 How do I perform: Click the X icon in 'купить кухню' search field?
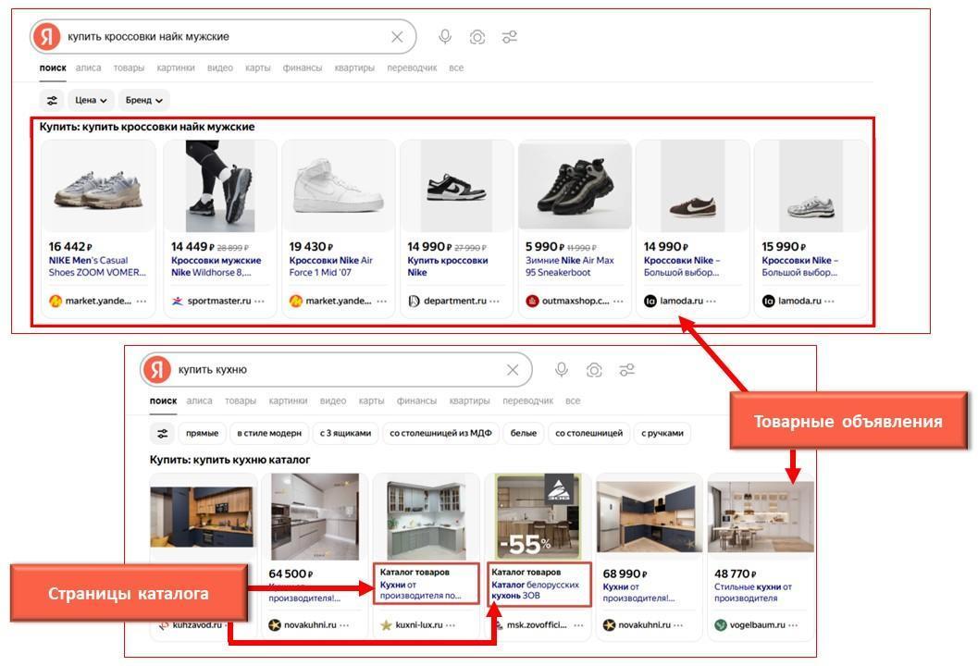pos(513,370)
